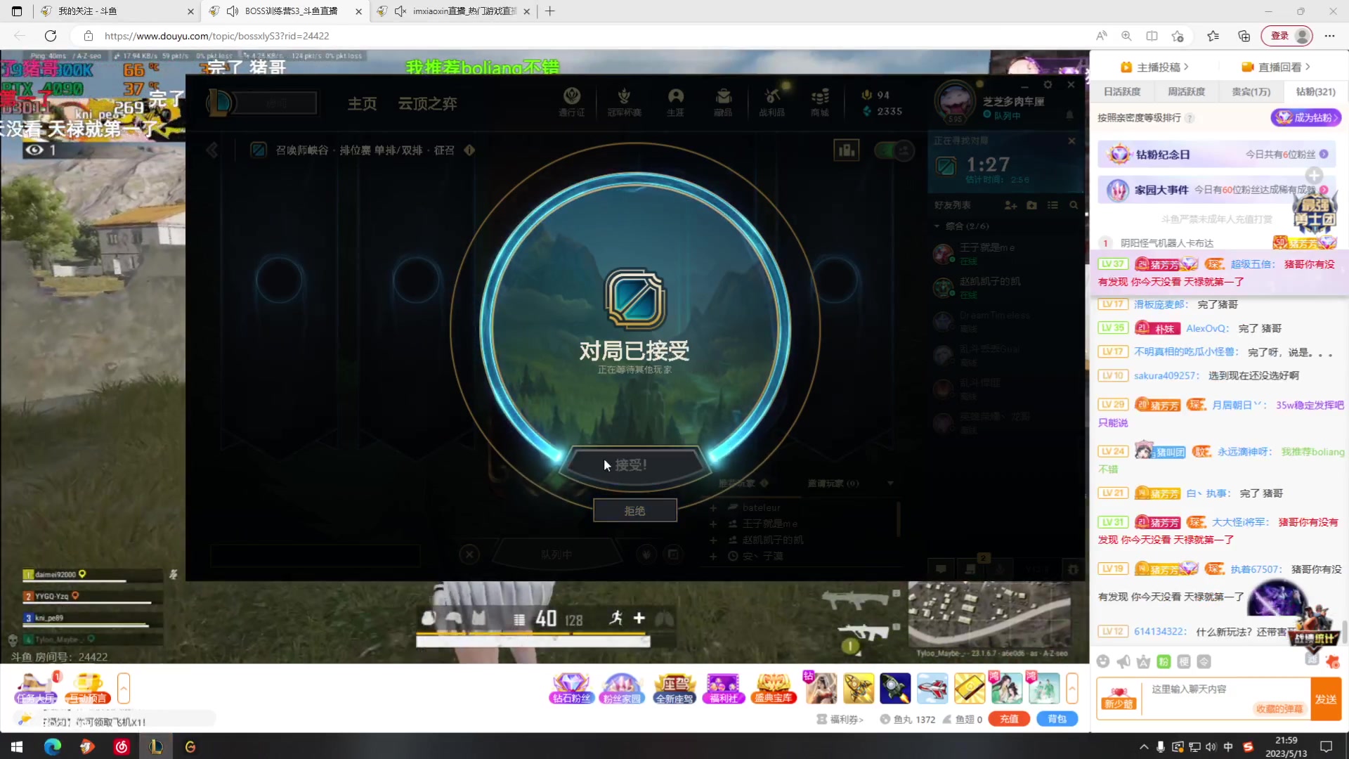Expand the gift bar arrow at right end
The image size is (1349, 759).
(1072, 688)
